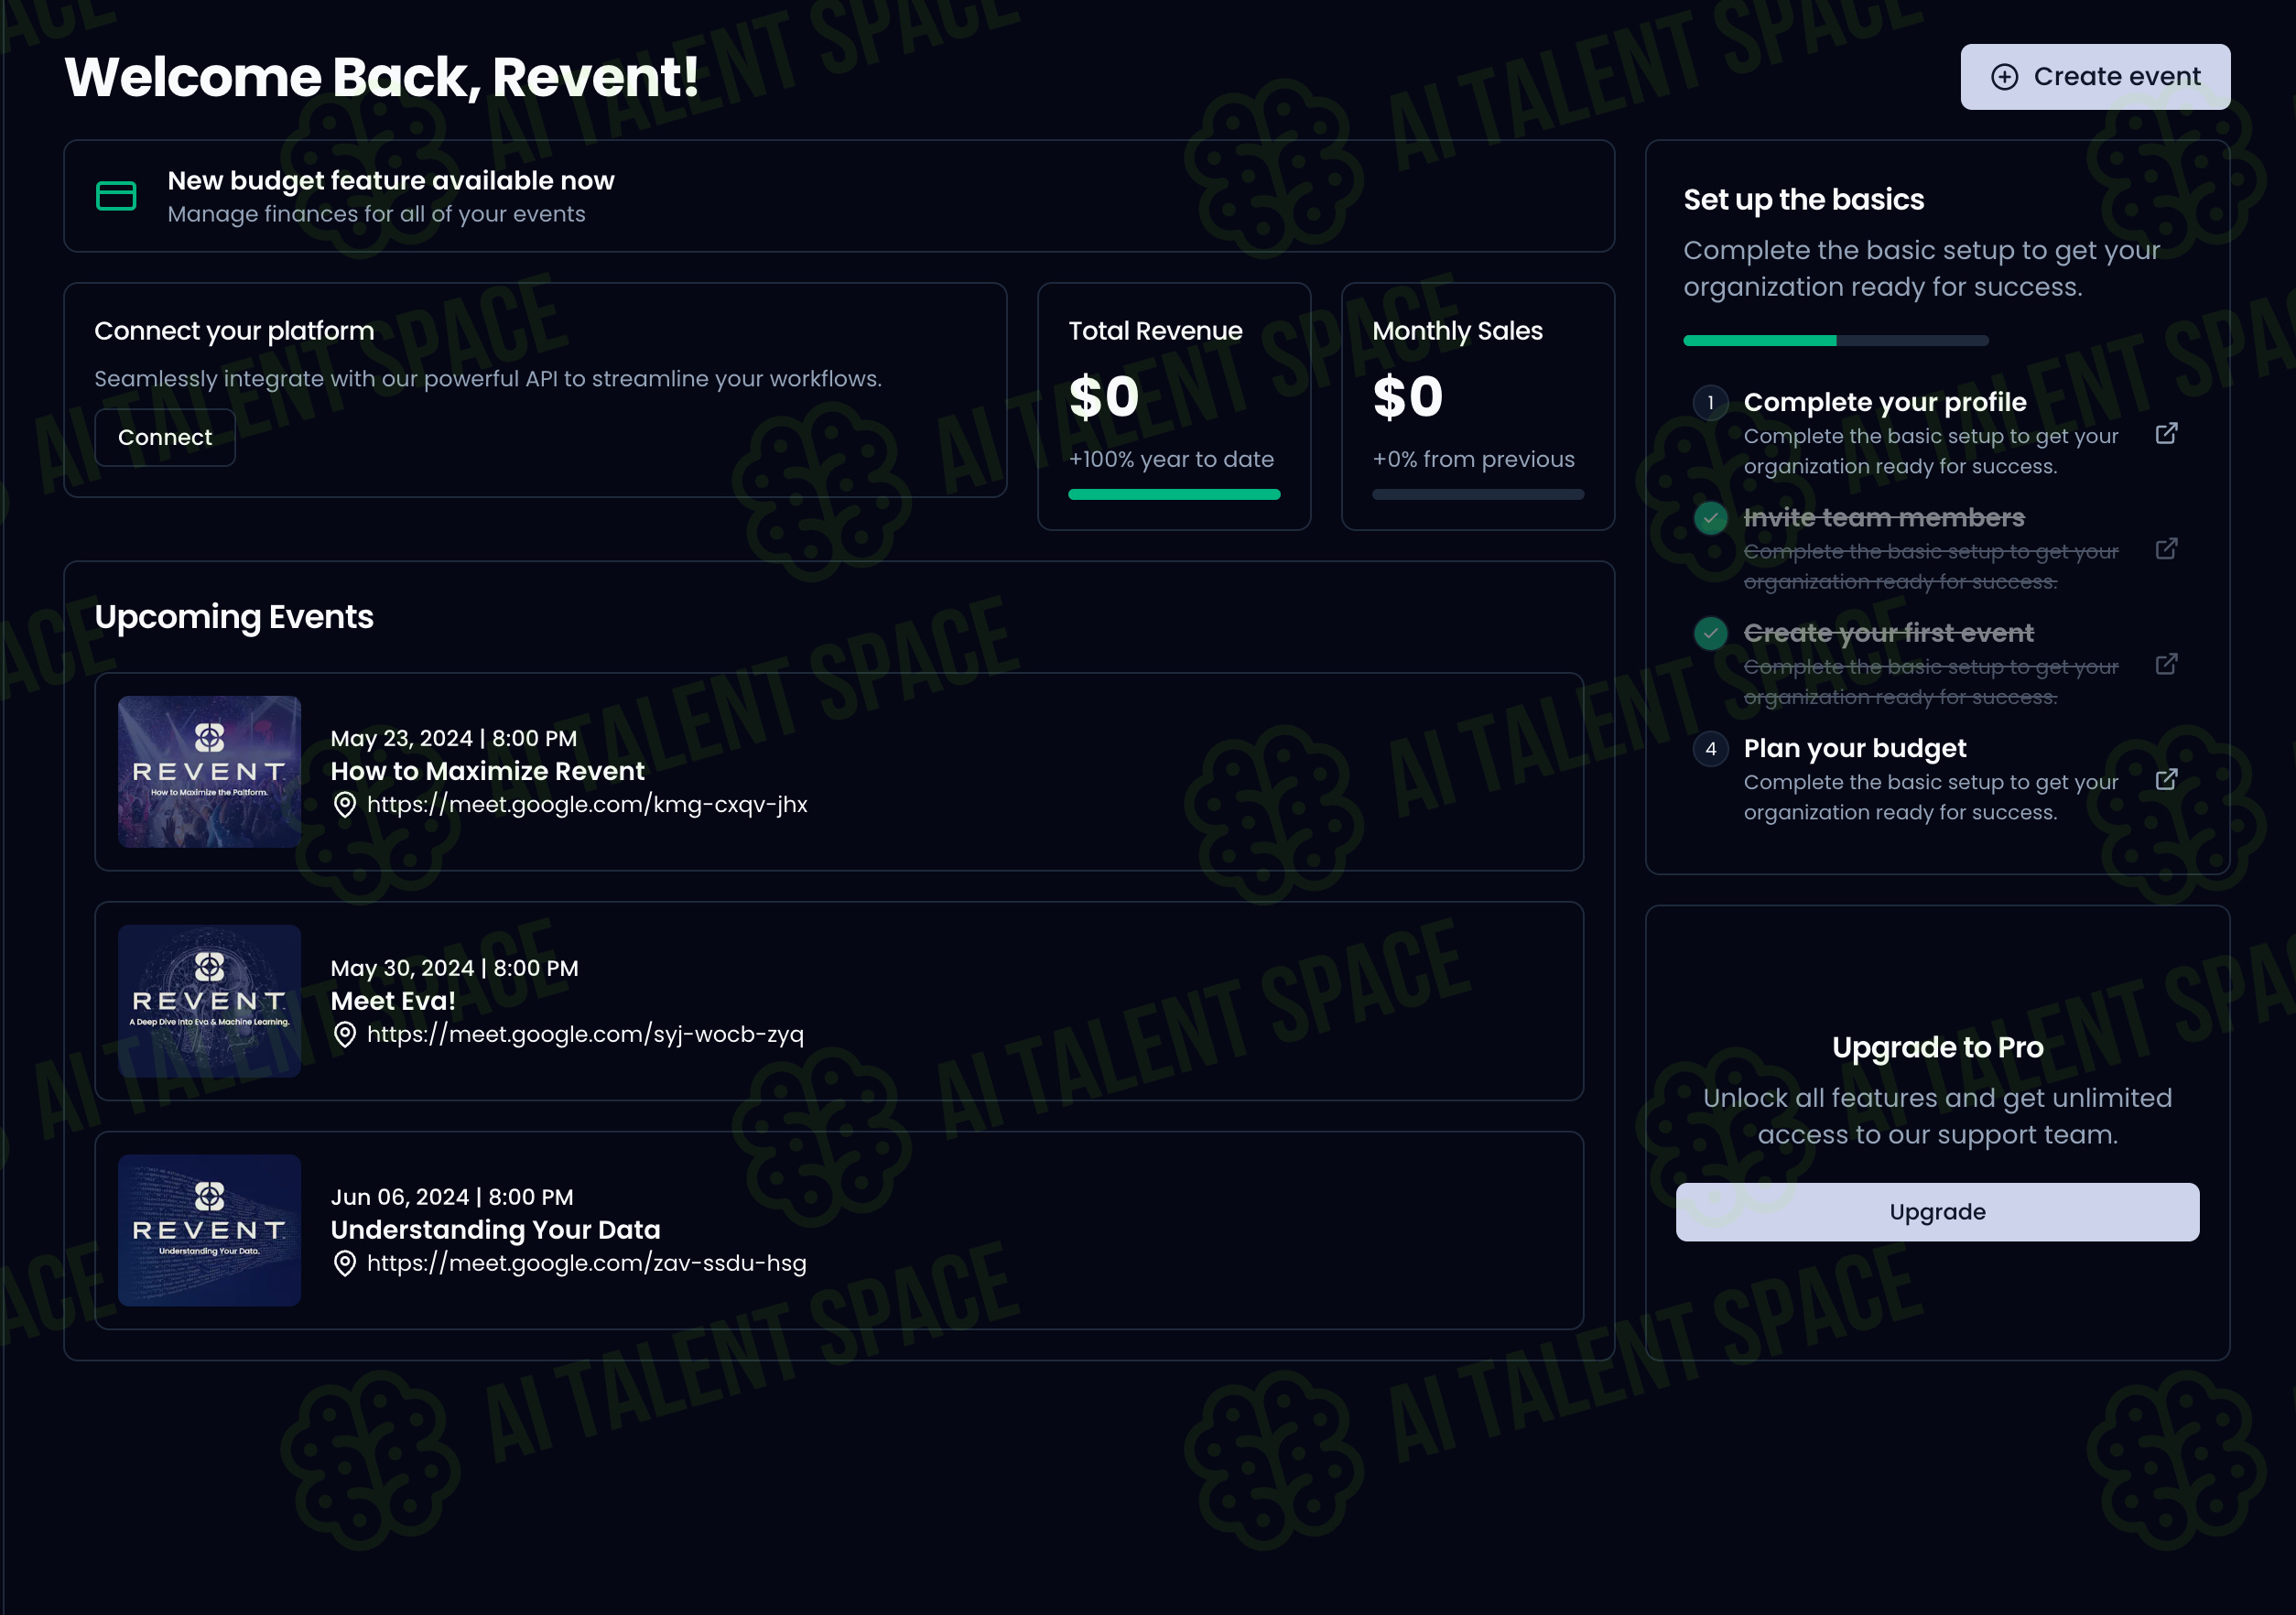Click the Upgrade button

(x=1937, y=1212)
